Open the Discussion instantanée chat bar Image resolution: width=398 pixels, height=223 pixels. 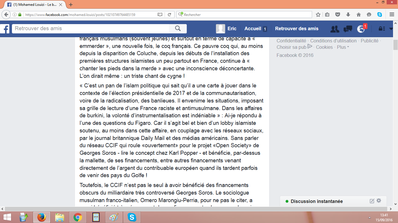[316, 201]
